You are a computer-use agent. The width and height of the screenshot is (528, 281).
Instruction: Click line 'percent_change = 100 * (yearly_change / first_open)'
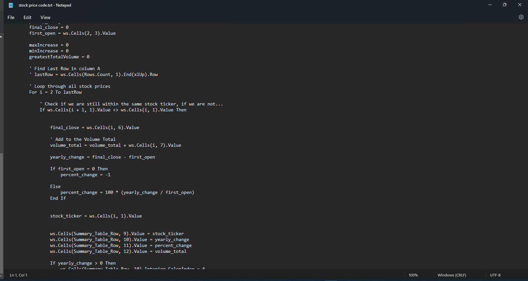pos(127,192)
